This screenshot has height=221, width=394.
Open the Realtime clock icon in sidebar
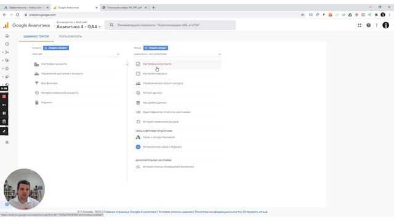7,44
